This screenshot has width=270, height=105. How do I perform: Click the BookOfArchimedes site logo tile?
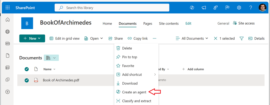(27, 23)
